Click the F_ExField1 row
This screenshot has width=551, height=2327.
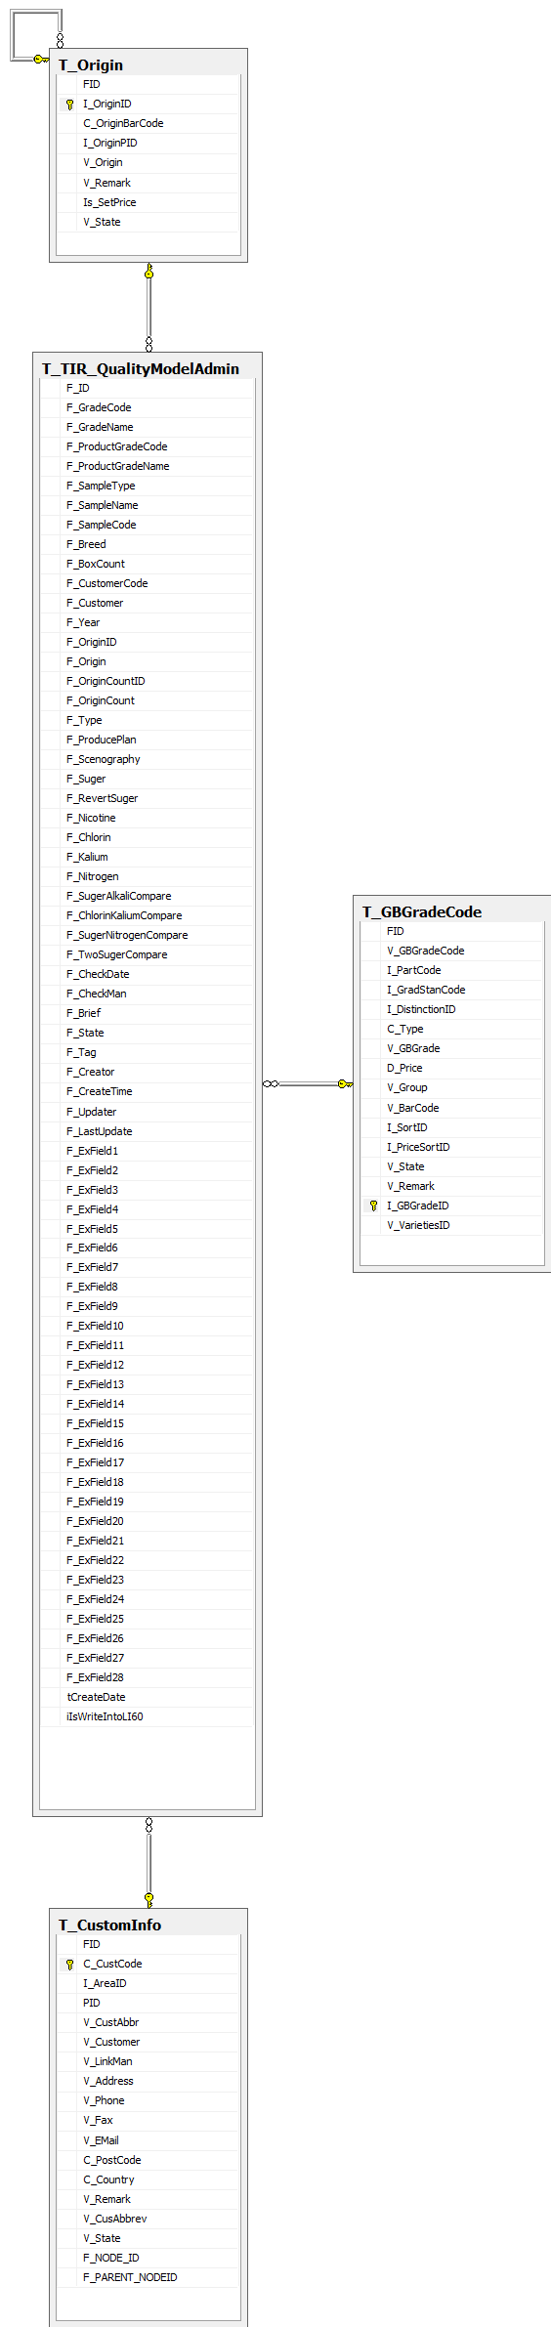[147, 1152]
